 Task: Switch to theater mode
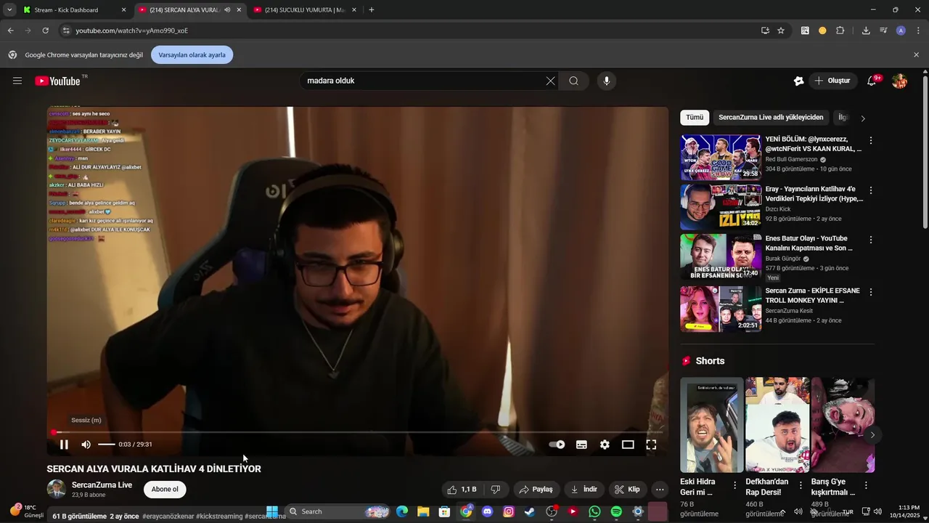pyautogui.click(x=628, y=445)
